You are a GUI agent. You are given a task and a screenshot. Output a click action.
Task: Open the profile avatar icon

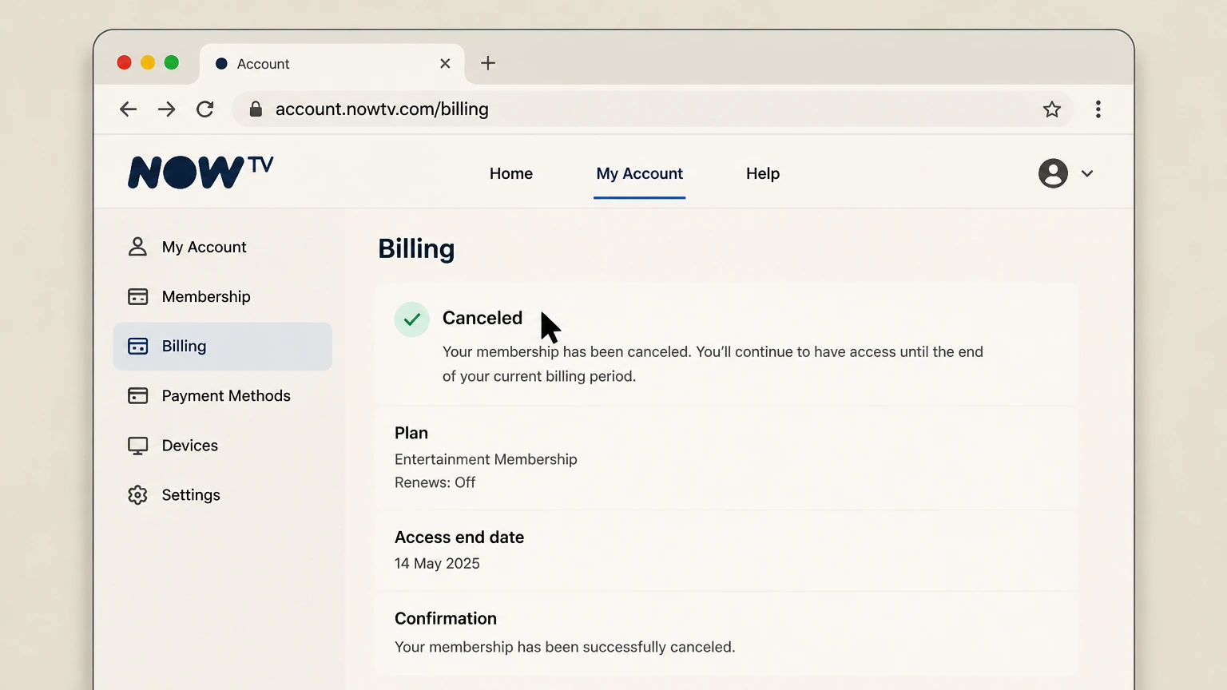(1053, 173)
